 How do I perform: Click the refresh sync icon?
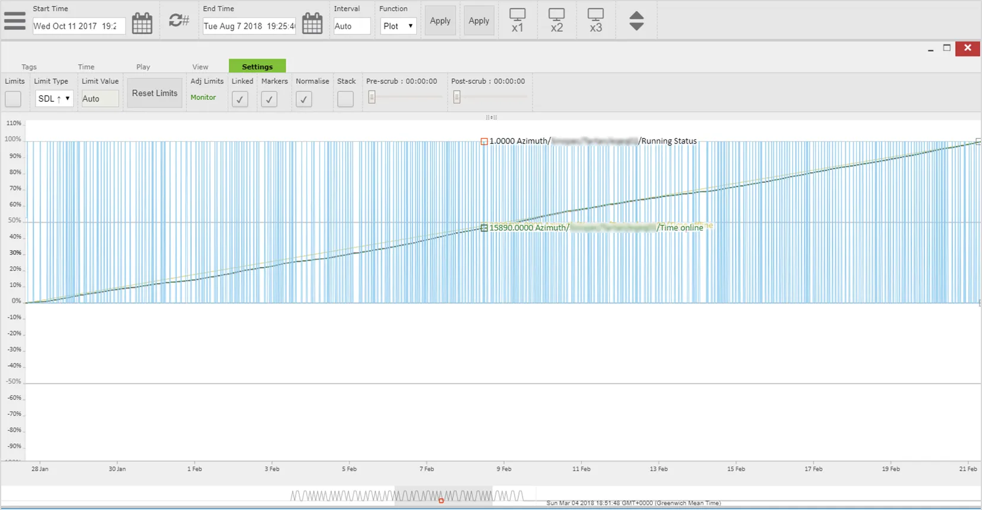pyautogui.click(x=178, y=21)
